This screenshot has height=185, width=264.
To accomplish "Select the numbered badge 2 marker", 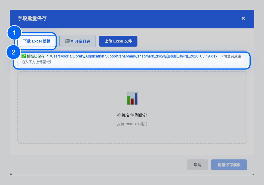I will pos(14,52).
